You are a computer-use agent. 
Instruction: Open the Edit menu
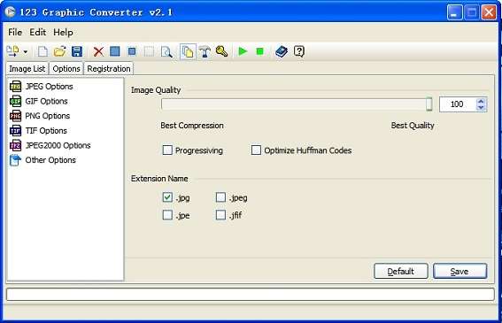click(38, 33)
